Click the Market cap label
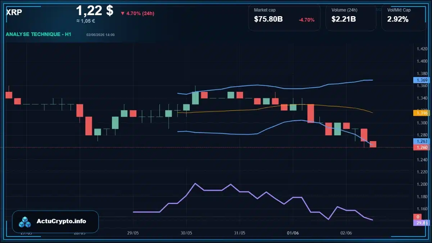The height and width of the screenshot is (243, 432). (265, 10)
